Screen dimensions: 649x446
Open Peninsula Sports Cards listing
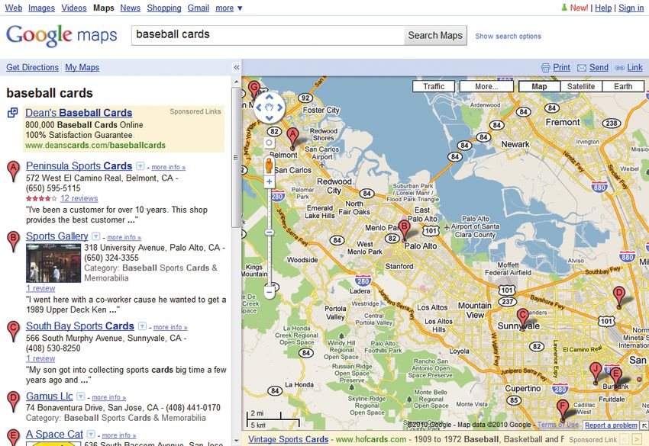pyautogui.click(x=79, y=165)
